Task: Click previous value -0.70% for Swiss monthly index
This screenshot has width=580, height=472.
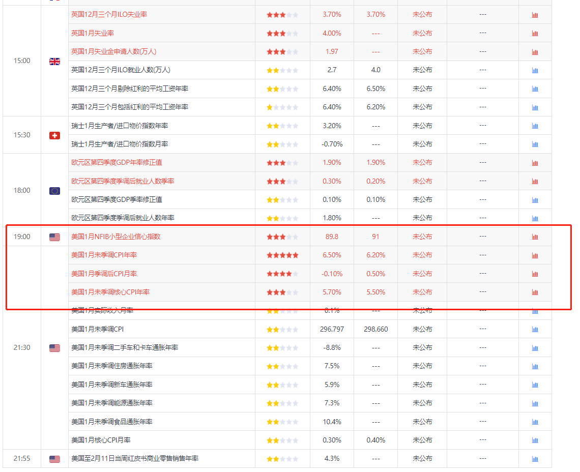Action: (332, 144)
